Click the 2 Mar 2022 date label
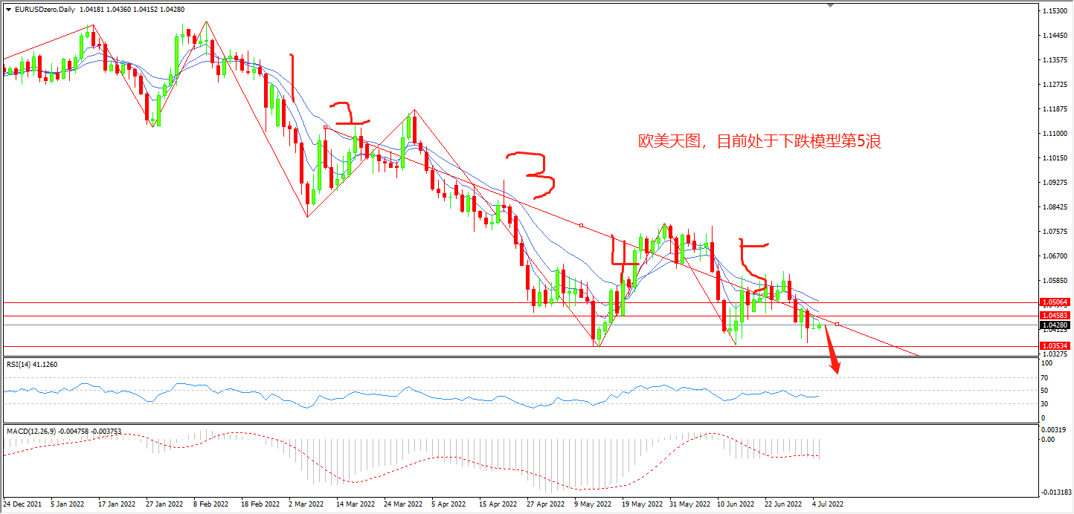The width and height of the screenshot is (1074, 514). click(x=305, y=504)
